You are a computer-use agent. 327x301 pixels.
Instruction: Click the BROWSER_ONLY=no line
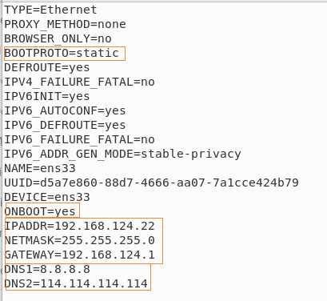pos(58,38)
